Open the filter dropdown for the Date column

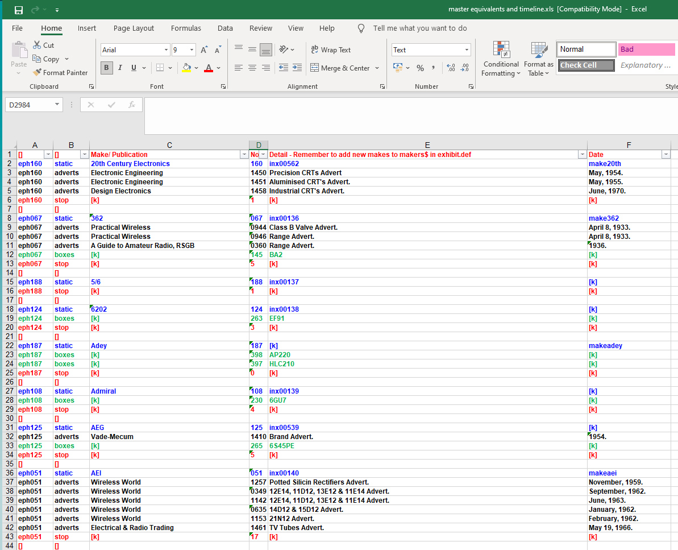tap(666, 155)
